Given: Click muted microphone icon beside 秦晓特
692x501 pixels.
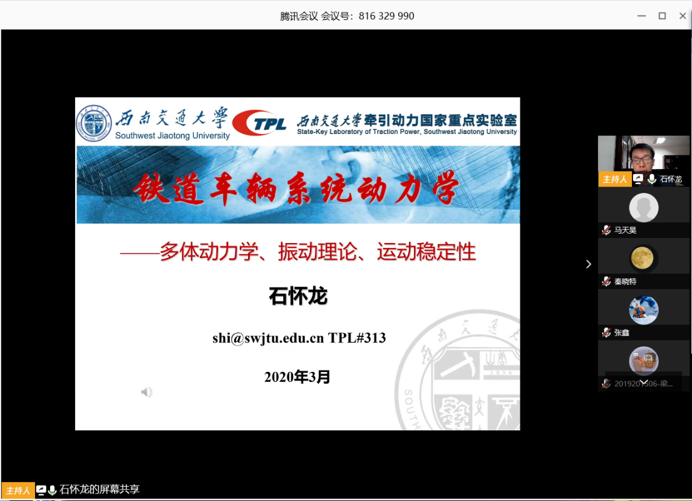Looking at the screenshot, I should coord(606,282).
